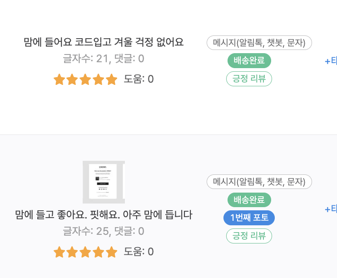Screen dimensions: 337x278
Task: Click the "글자수: 25, 댓글: 0" text
Action: click(104, 231)
